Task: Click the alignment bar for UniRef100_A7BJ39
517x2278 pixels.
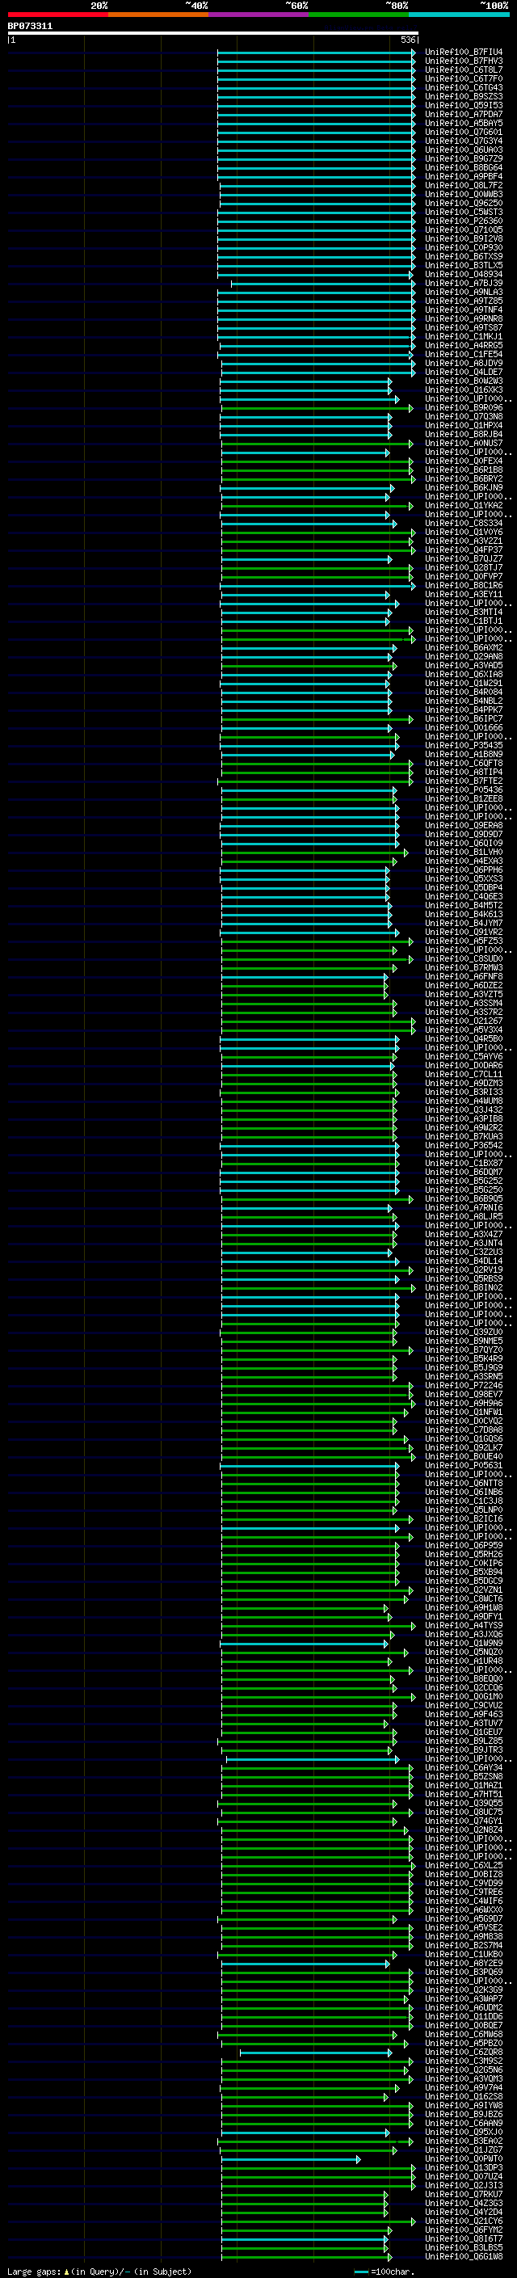Action: coord(322,283)
